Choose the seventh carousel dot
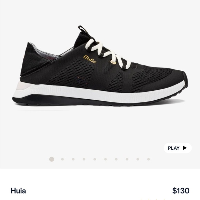 pos(116,159)
